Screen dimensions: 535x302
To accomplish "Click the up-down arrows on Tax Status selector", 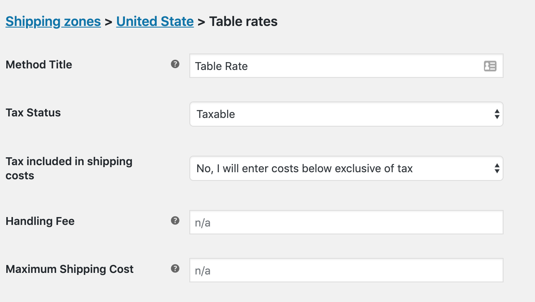I will click(x=497, y=114).
